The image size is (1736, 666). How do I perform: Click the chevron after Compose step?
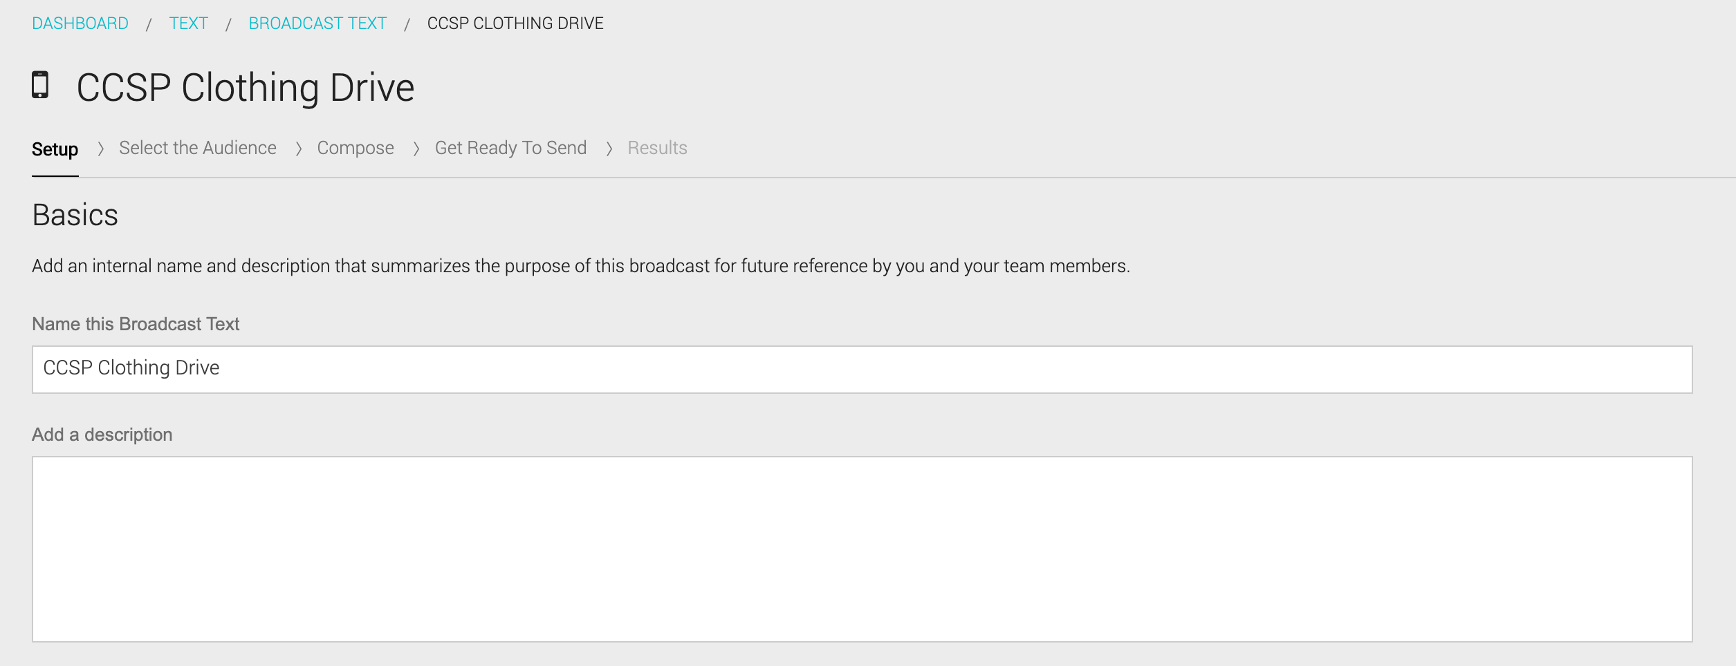(416, 149)
